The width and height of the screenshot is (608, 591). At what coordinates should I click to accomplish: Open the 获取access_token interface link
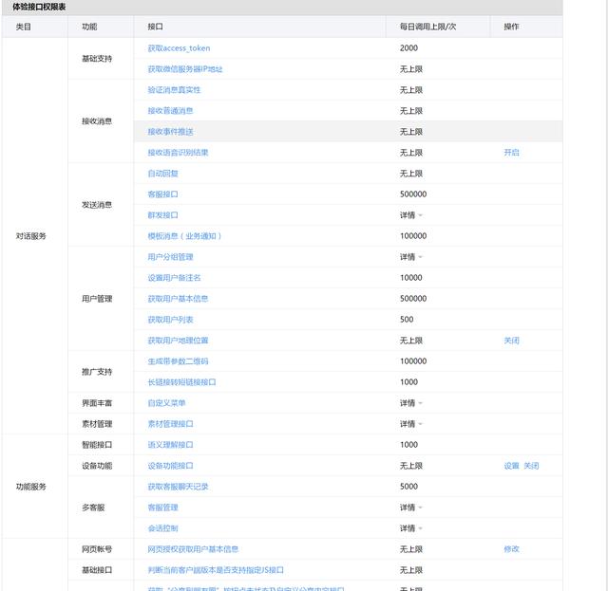(x=179, y=48)
